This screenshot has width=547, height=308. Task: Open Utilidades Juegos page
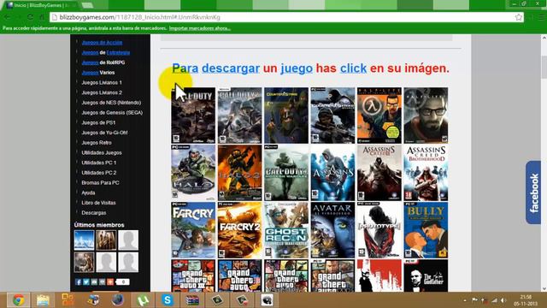click(x=102, y=153)
